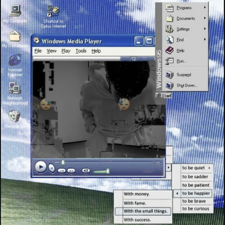Image resolution: width=225 pixels, height=225 pixels.
Task: Click the Start button
Action: 163,96
